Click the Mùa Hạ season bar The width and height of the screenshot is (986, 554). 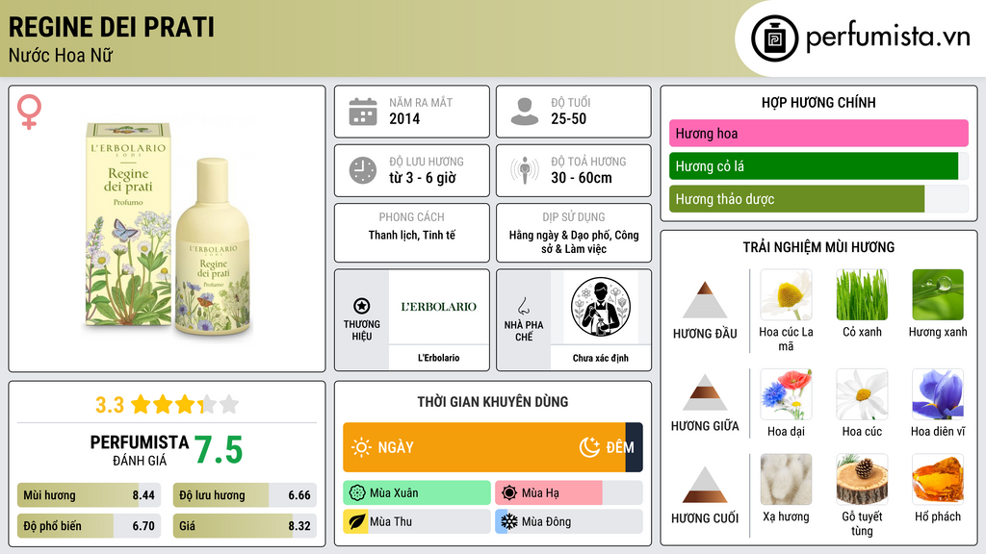(569, 493)
